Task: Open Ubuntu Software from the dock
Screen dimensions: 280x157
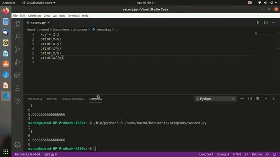Action: [x=6, y=64]
